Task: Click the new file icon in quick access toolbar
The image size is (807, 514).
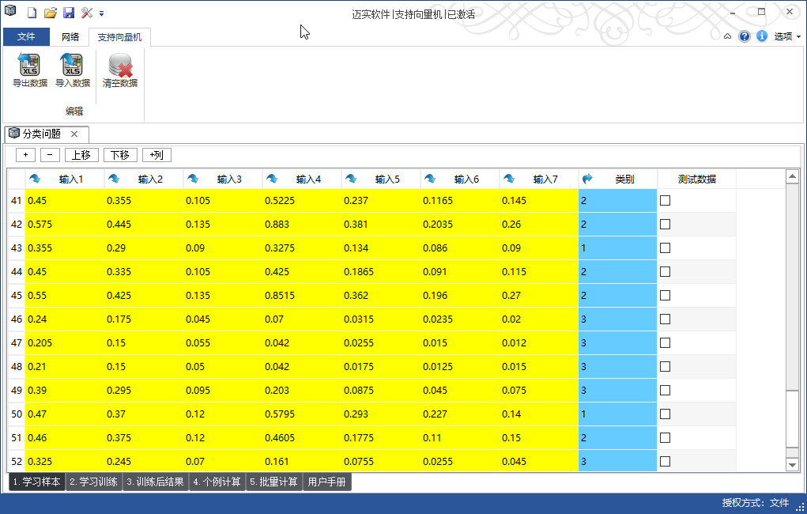Action: [32, 13]
